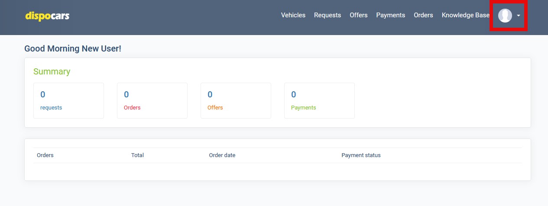Select Payments in the top navigation bar
Image resolution: width=548 pixels, height=206 pixels.
tap(390, 15)
